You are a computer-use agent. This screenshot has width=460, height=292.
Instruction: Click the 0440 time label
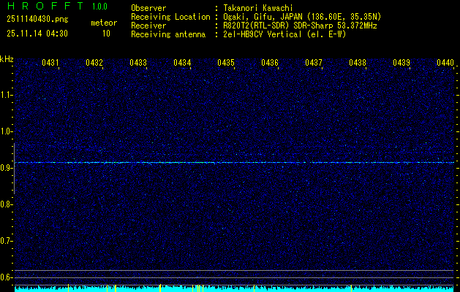click(x=445, y=62)
